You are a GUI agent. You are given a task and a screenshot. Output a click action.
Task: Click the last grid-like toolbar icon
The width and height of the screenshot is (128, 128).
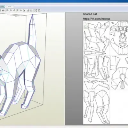[39, 10]
